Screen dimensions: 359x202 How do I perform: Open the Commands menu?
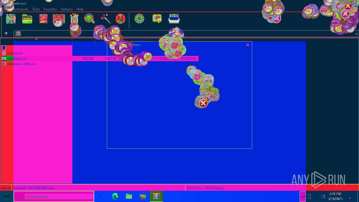pyautogui.click(x=20, y=9)
